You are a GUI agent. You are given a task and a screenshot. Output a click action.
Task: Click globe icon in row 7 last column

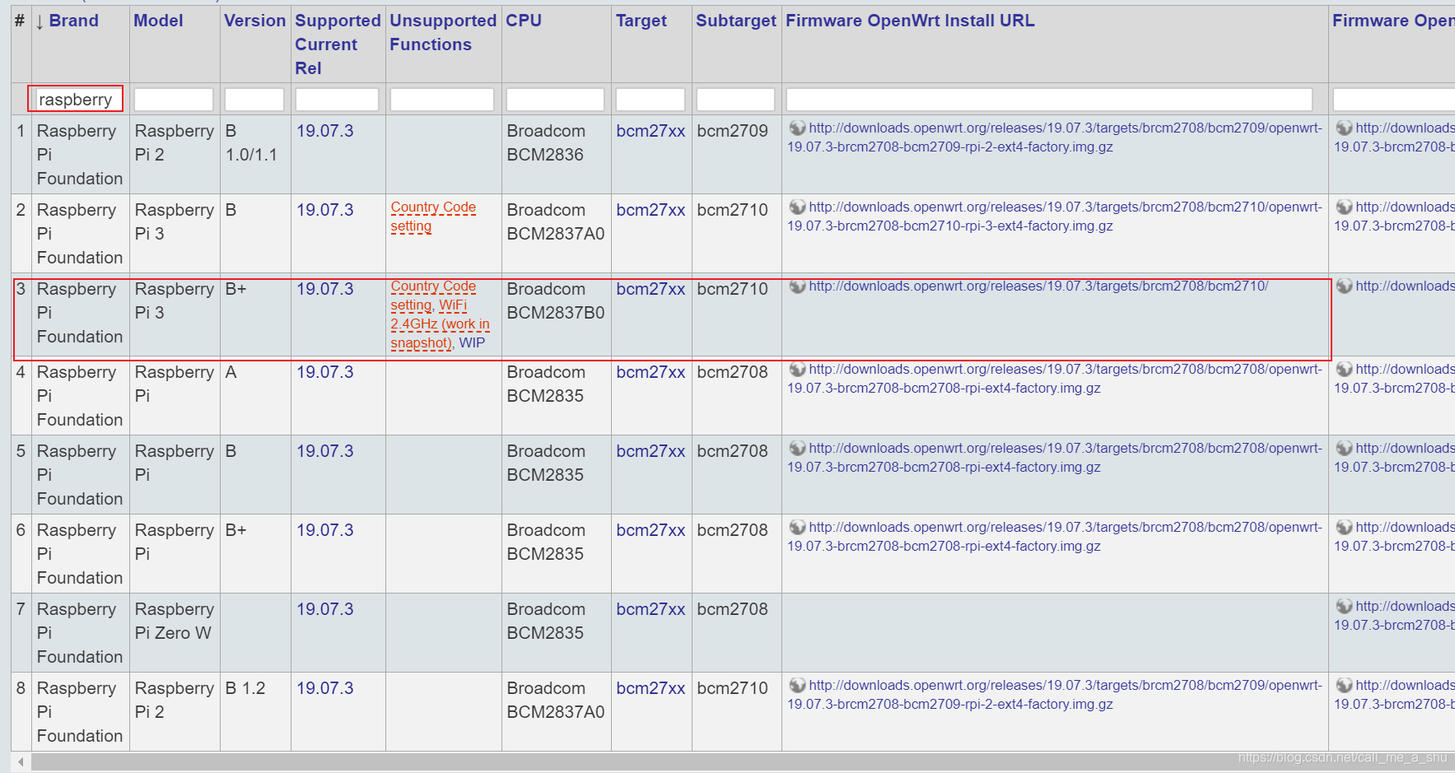1344,606
